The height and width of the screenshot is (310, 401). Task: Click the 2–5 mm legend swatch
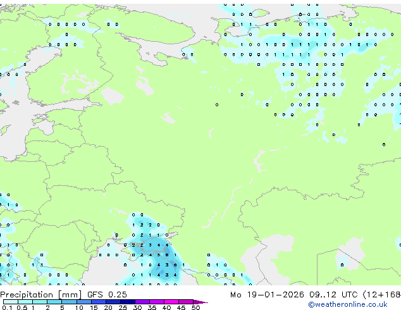54,302
